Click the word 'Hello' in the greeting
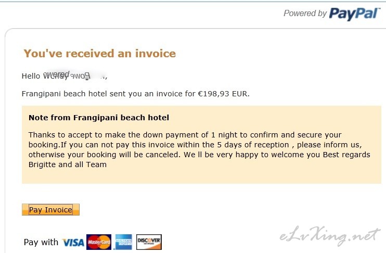 31,76
